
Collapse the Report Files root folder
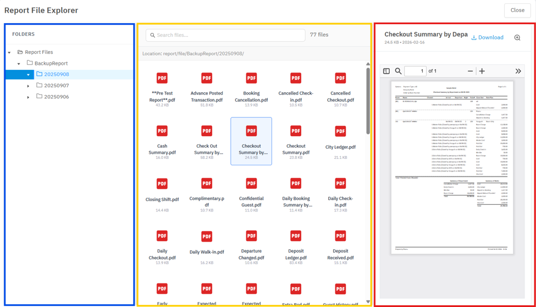[9, 53]
